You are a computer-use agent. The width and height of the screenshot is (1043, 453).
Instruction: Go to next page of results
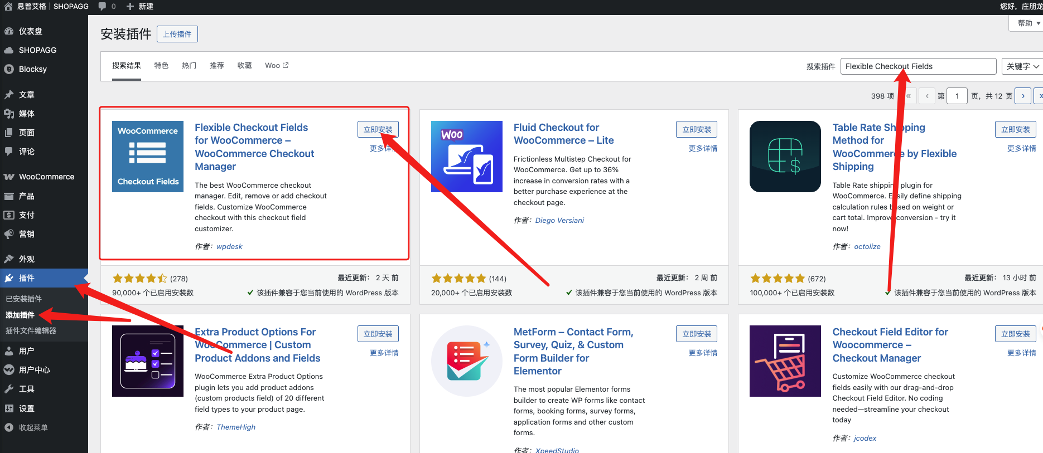point(1023,96)
